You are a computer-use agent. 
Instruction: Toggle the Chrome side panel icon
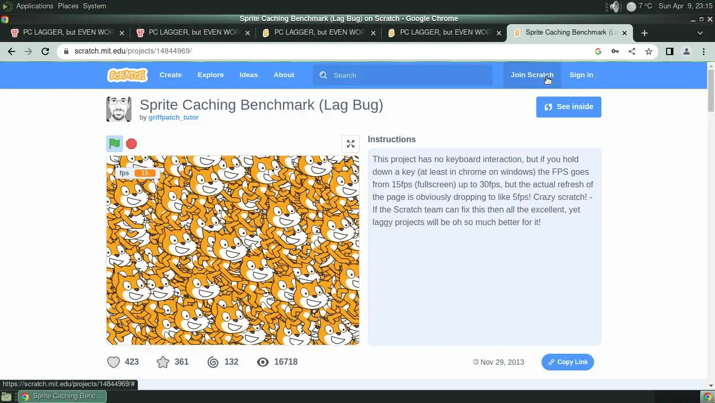click(x=669, y=51)
